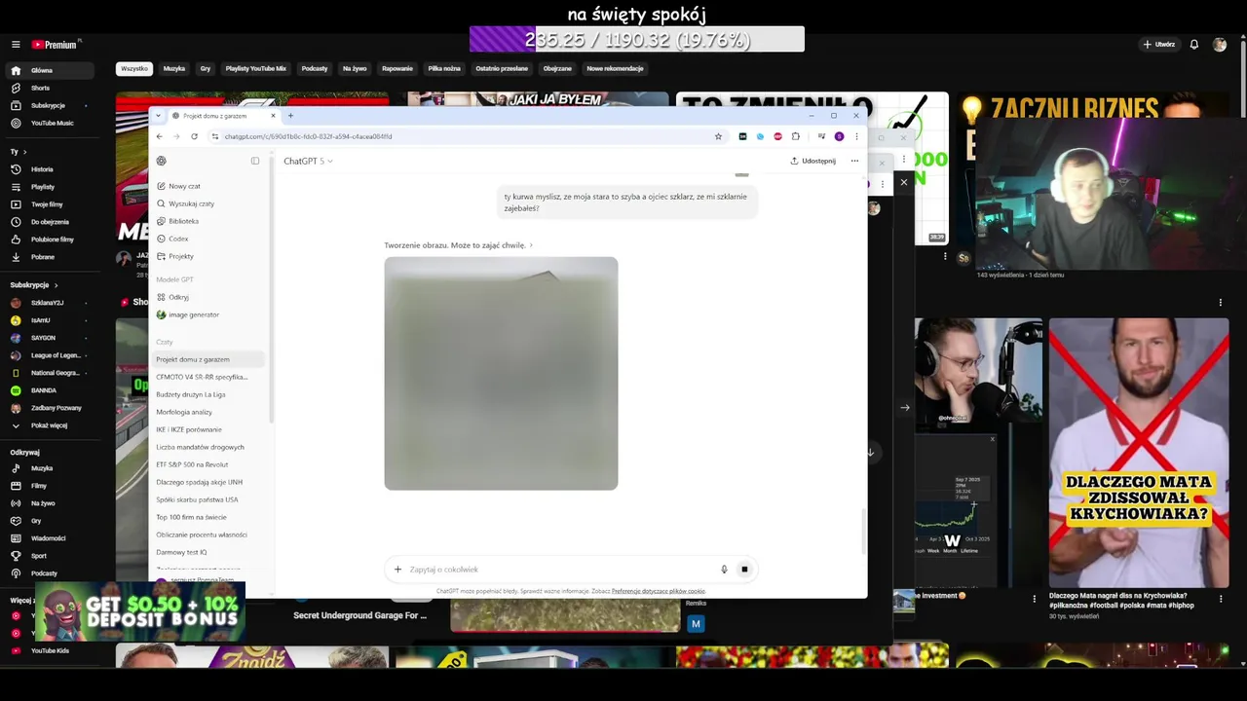Open the image generator GPT

[x=194, y=314]
